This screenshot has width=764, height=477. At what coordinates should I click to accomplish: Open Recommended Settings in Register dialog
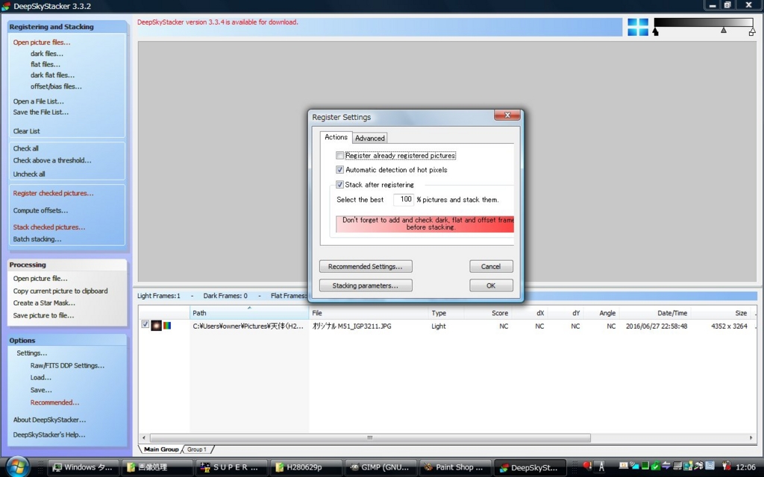(x=366, y=267)
